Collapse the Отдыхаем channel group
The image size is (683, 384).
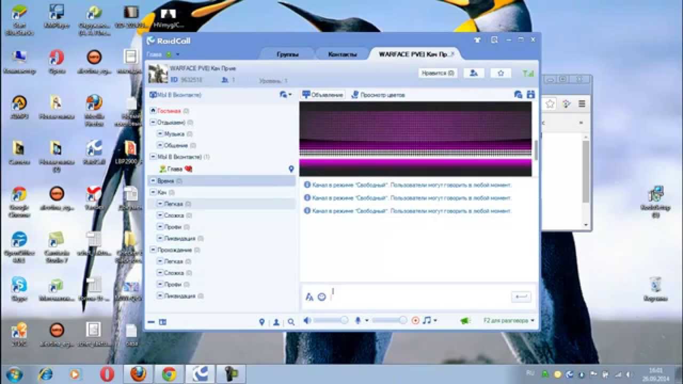point(153,123)
